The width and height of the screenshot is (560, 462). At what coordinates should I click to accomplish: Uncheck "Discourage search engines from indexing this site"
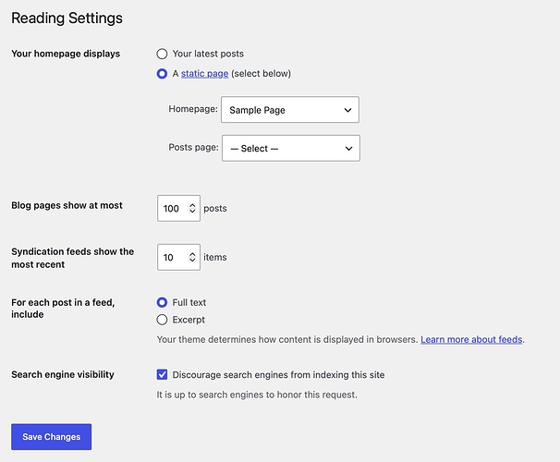[x=162, y=374]
